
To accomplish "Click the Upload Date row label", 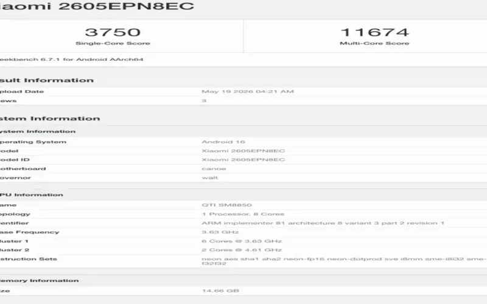I will (22, 92).
